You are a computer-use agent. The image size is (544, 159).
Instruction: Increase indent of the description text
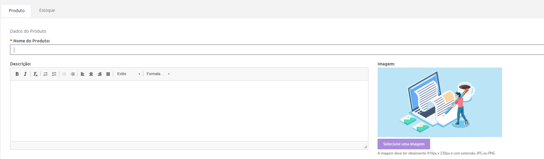73,74
